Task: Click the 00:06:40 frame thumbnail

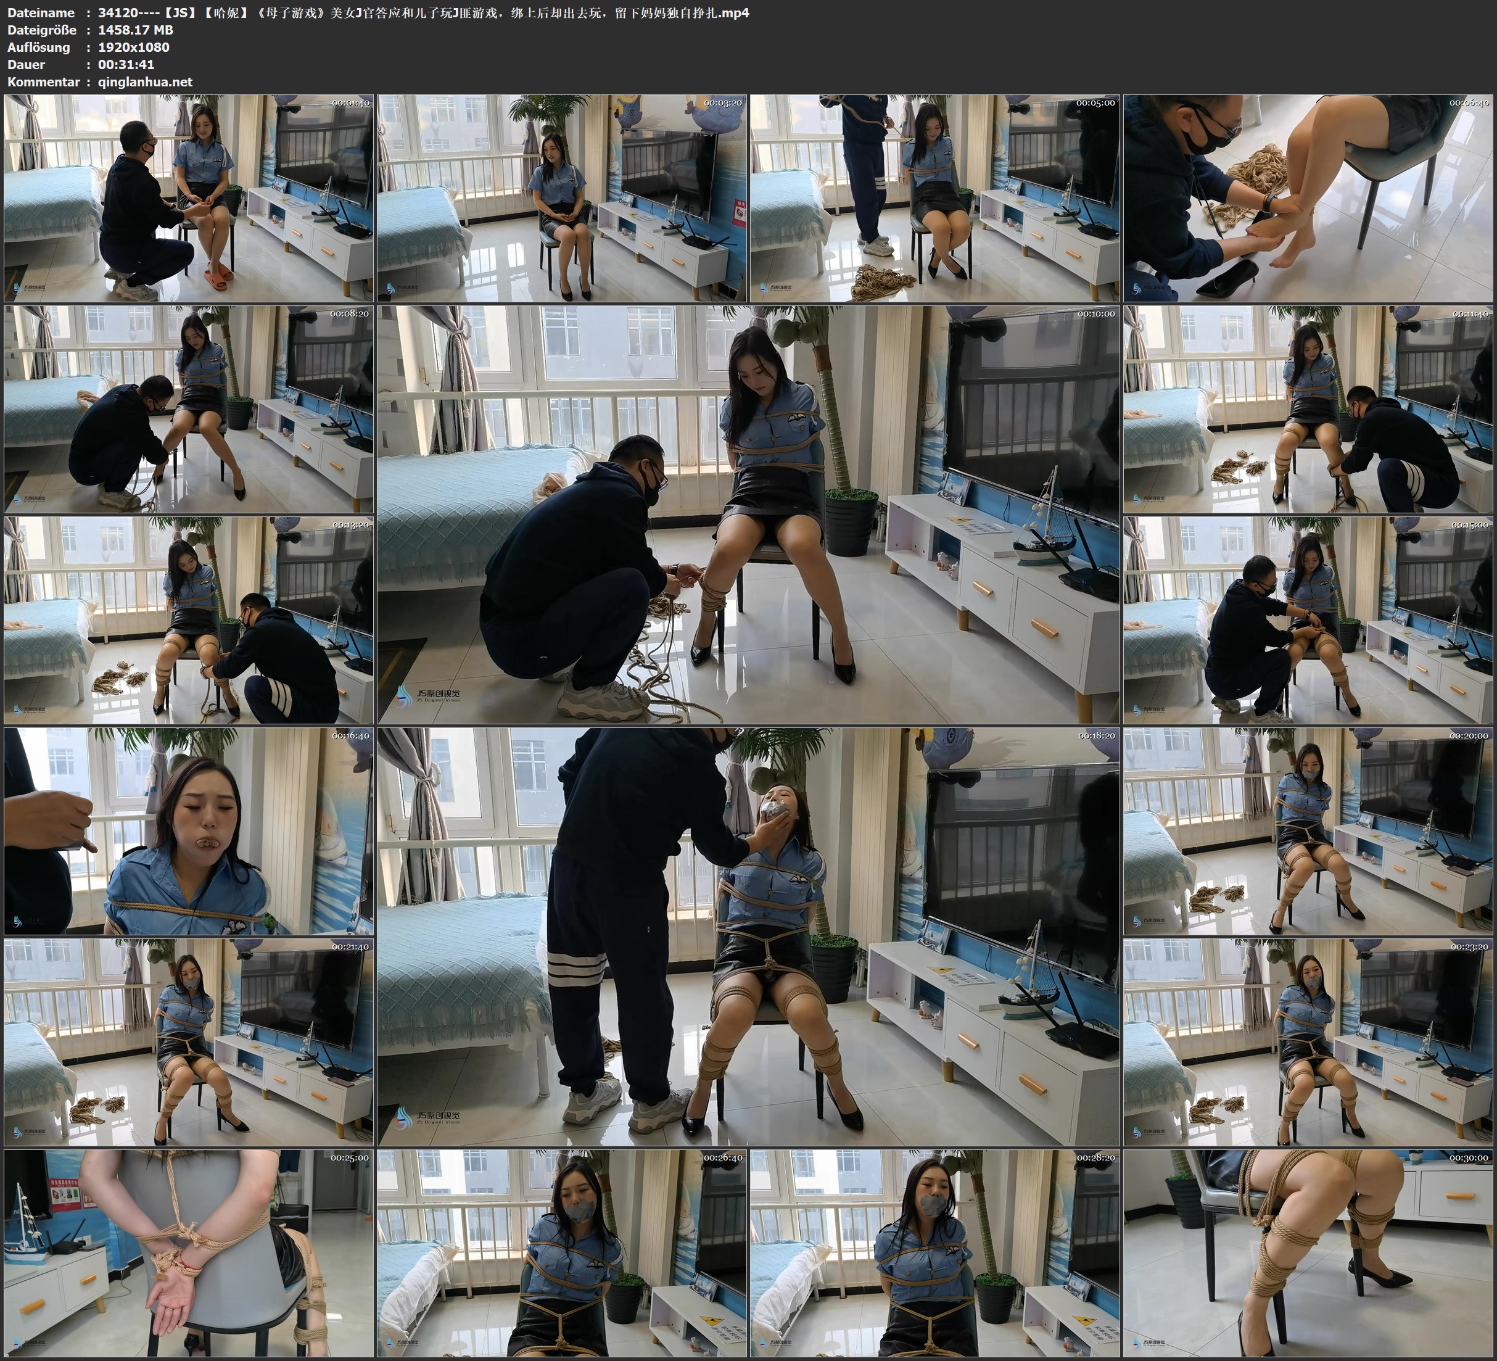Action: coord(1308,197)
